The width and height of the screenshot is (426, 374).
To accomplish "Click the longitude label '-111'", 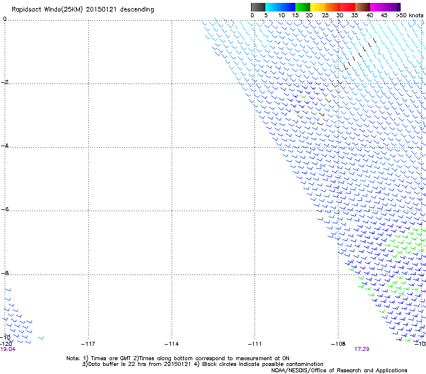I will point(254,344).
